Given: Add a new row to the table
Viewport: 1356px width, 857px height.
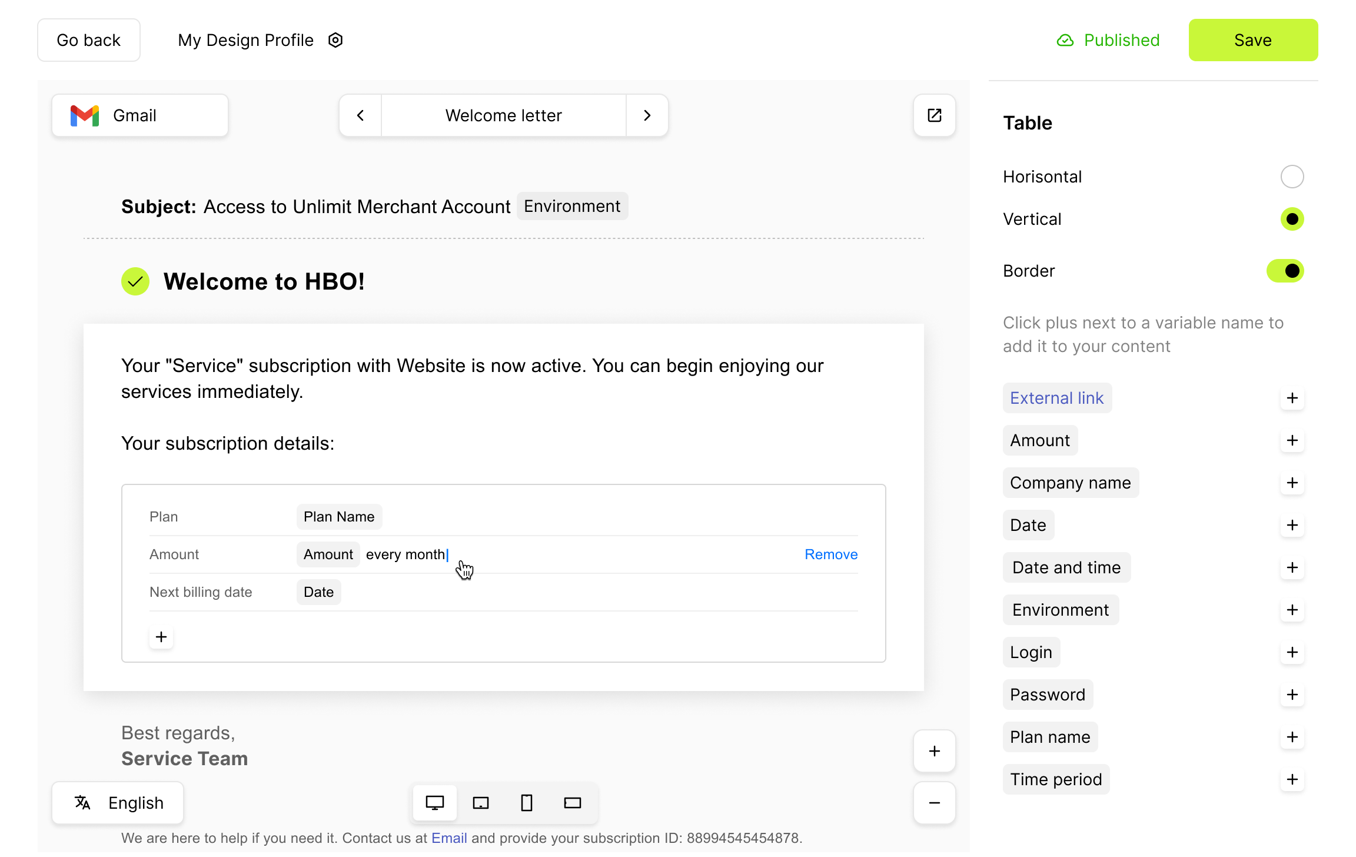Looking at the screenshot, I should click(x=161, y=637).
